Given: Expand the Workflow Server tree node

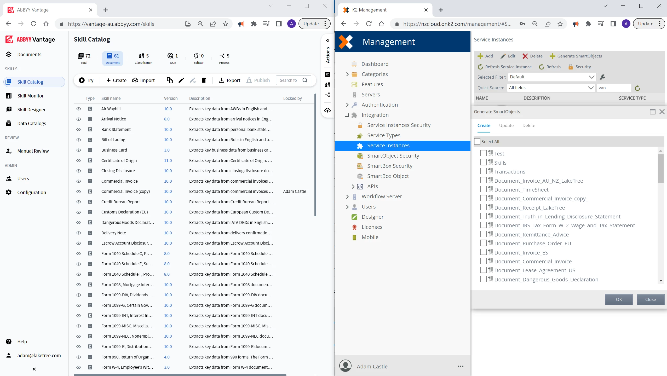Looking at the screenshot, I should coord(347,196).
